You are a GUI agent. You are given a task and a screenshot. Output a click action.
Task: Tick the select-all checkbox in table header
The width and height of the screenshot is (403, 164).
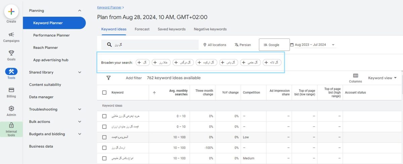pyautogui.click(x=104, y=92)
